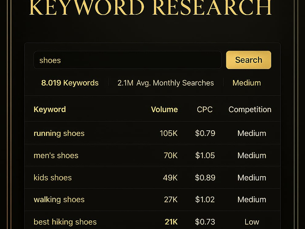Click the 70K volume value
The height and width of the screenshot is (229, 305).
[170, 155]
